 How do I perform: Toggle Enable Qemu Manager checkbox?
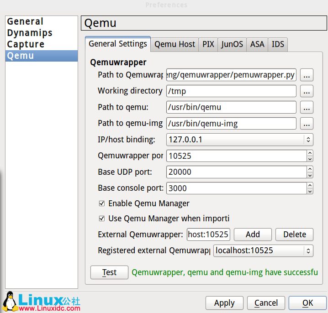pos(102,203)
